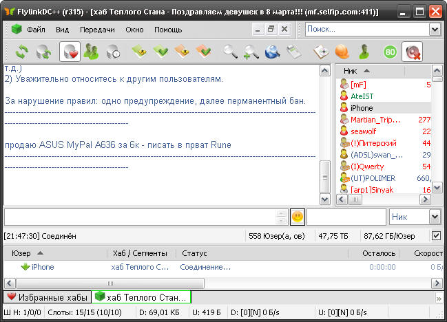Viewport: 447px width, 322px height.
Task: Sort user list by Ник column header
Action: (x=351, y=71)
